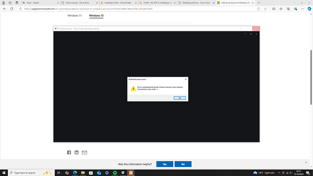
Task: Open browser Collections
Action: click(x=288, y=9)
